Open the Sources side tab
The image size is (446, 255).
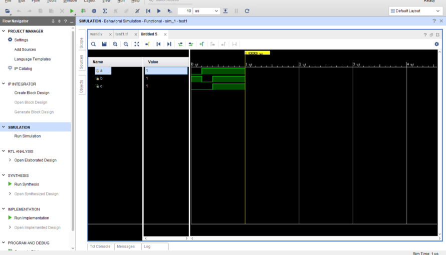click(x=81, y=62)
